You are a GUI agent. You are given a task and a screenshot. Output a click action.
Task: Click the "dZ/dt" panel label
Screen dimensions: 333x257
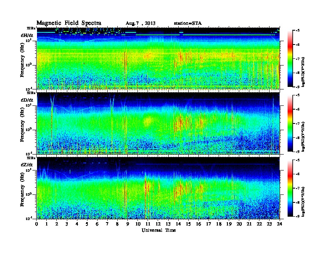pos(27,165)
